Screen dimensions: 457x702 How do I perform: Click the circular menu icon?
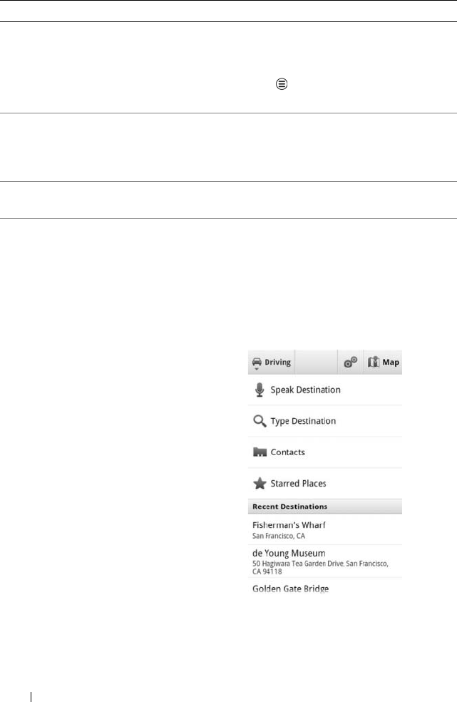282,83
